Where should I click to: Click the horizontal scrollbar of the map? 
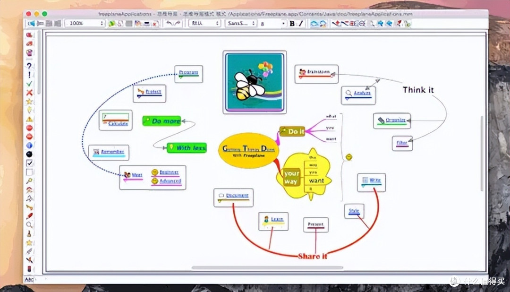267,267
